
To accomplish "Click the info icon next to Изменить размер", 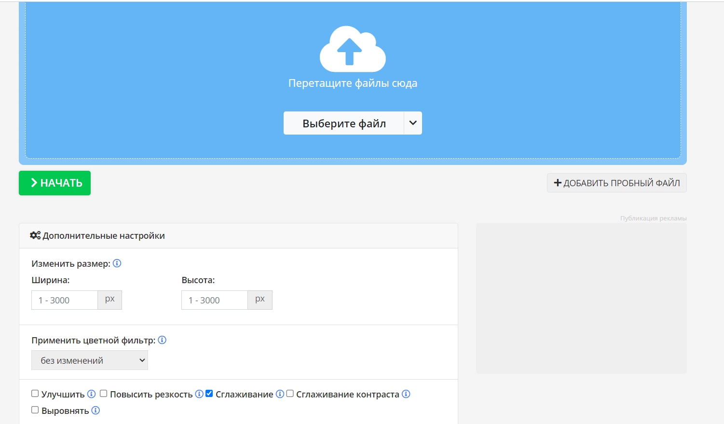I will tap(117, 263).
